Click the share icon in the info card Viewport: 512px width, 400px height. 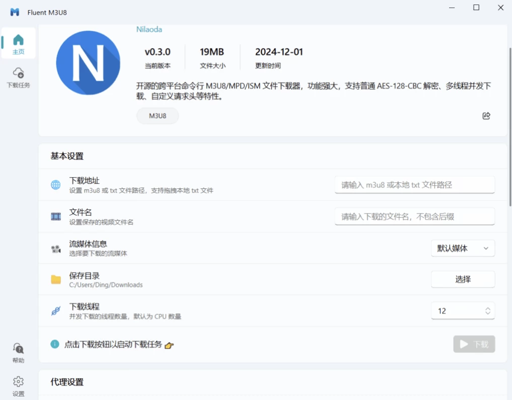tap(486, 116)
